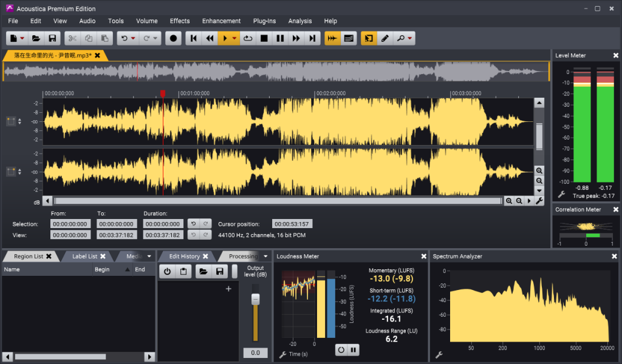
Task: Open the Enhancement menu
Action: pos(221,21)
